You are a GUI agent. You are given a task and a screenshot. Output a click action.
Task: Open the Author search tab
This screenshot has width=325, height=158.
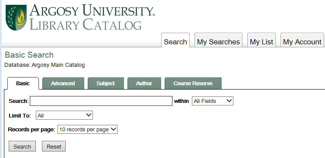coord(144,83)
